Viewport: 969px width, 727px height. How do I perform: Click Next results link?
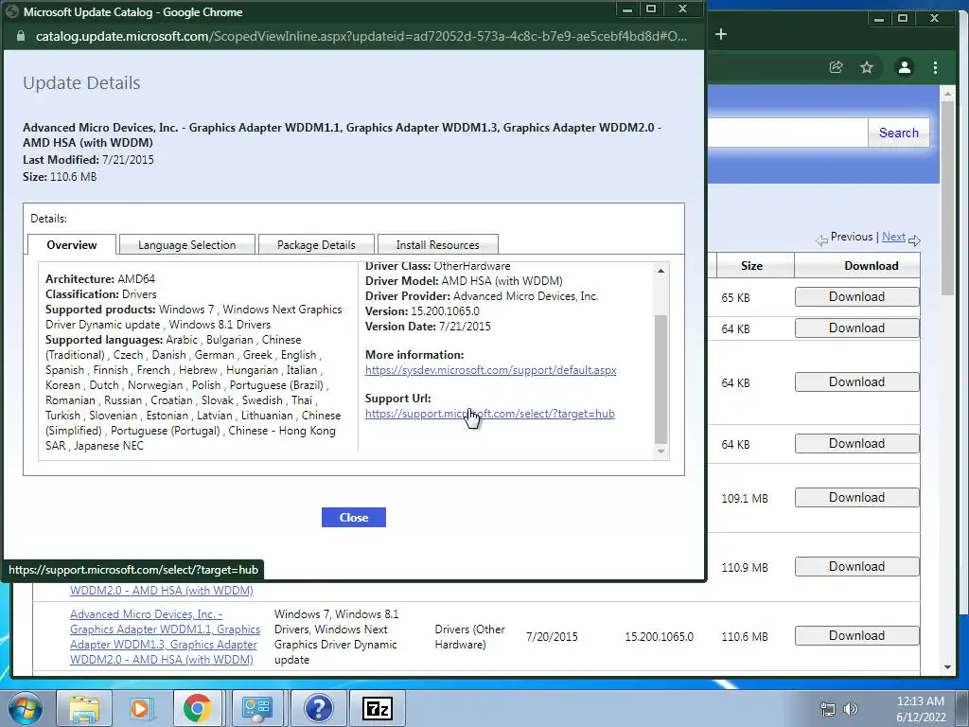point(893,236)
